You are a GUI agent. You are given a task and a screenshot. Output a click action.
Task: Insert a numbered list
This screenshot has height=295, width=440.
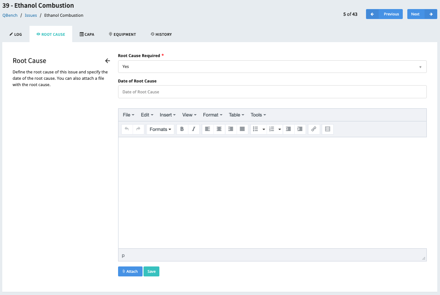(272, 129)
